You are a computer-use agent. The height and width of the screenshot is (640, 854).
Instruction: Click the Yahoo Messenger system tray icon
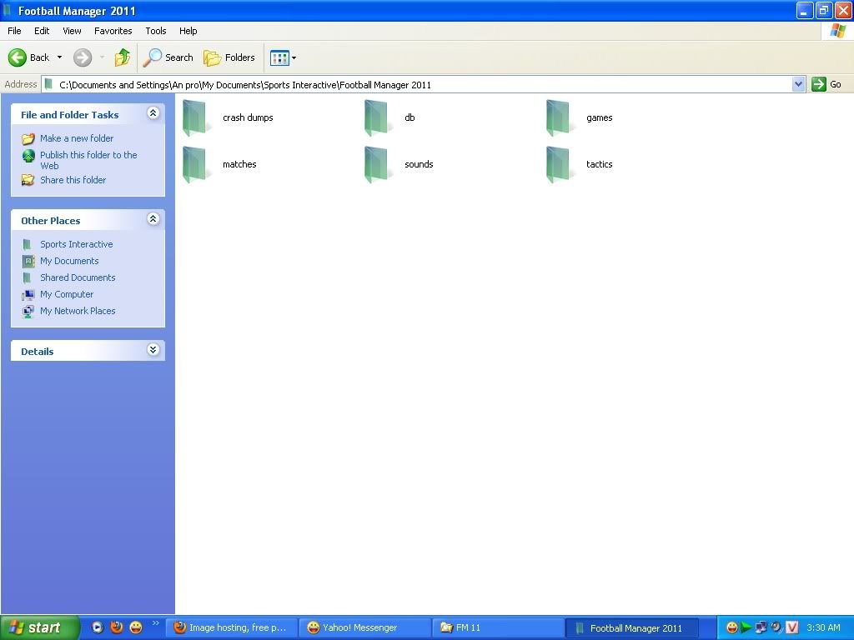click(732, 627)
